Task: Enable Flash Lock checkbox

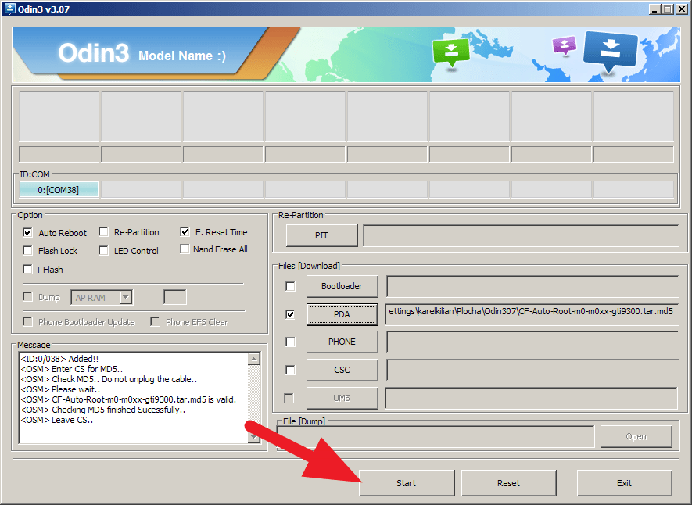Action: pos(28,250)
